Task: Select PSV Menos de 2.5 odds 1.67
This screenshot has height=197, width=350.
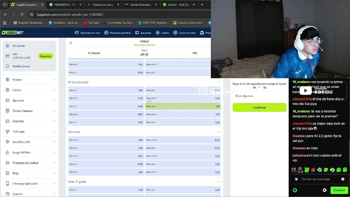Action: 183,156
